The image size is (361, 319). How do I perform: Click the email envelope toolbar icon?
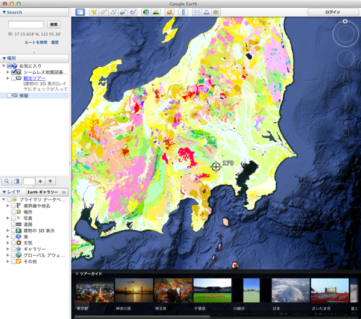pos(197,12)
